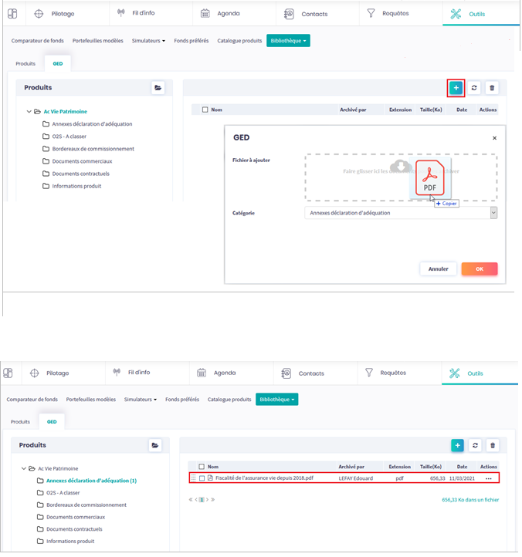
Task: Tick the checkbox for Fiscalité de l'assurance vie file
Action: coord(202,478)
